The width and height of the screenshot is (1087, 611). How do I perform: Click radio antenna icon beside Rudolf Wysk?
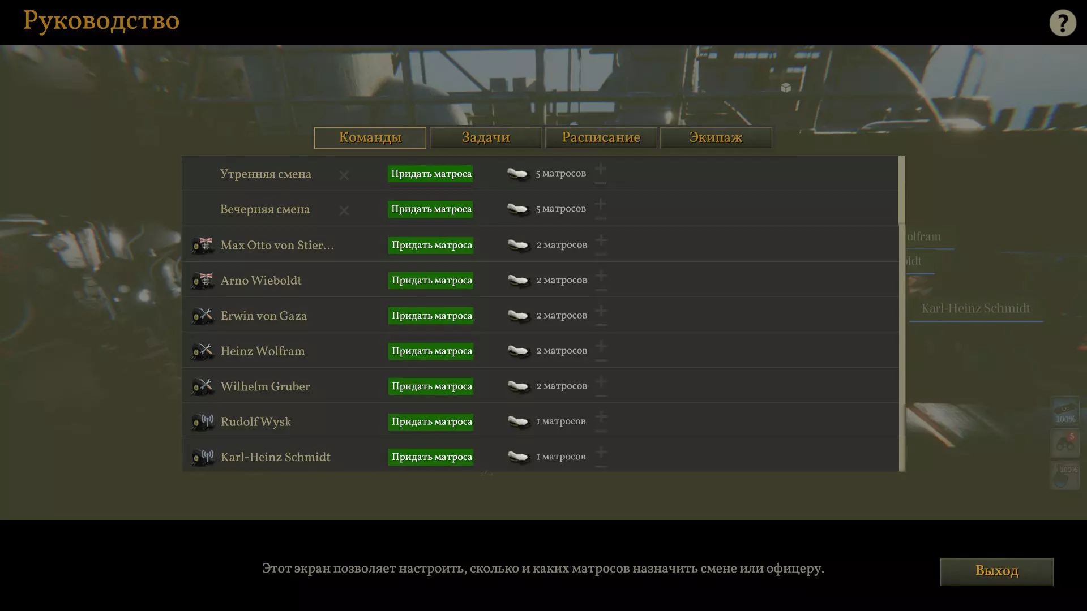[x=202, y=422]
